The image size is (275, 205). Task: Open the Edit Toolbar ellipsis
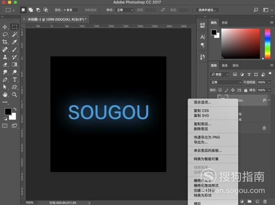pos(5,102)
